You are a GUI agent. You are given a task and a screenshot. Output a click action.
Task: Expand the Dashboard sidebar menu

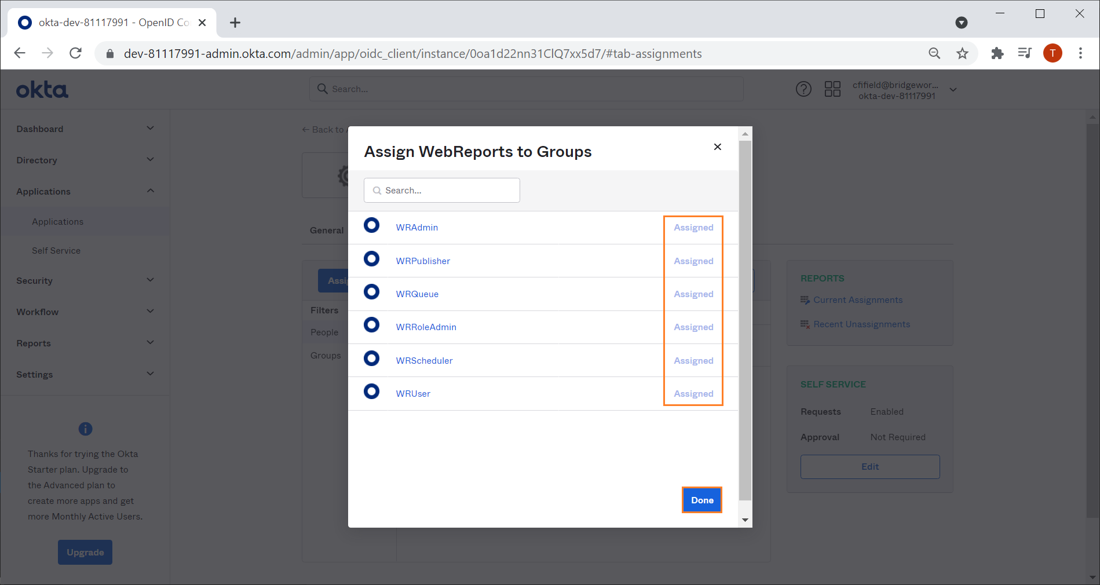(85, 129)
